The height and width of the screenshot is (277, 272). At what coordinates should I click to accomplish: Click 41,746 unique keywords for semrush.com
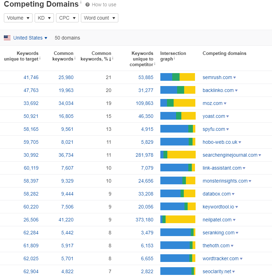tap(31, 77)
